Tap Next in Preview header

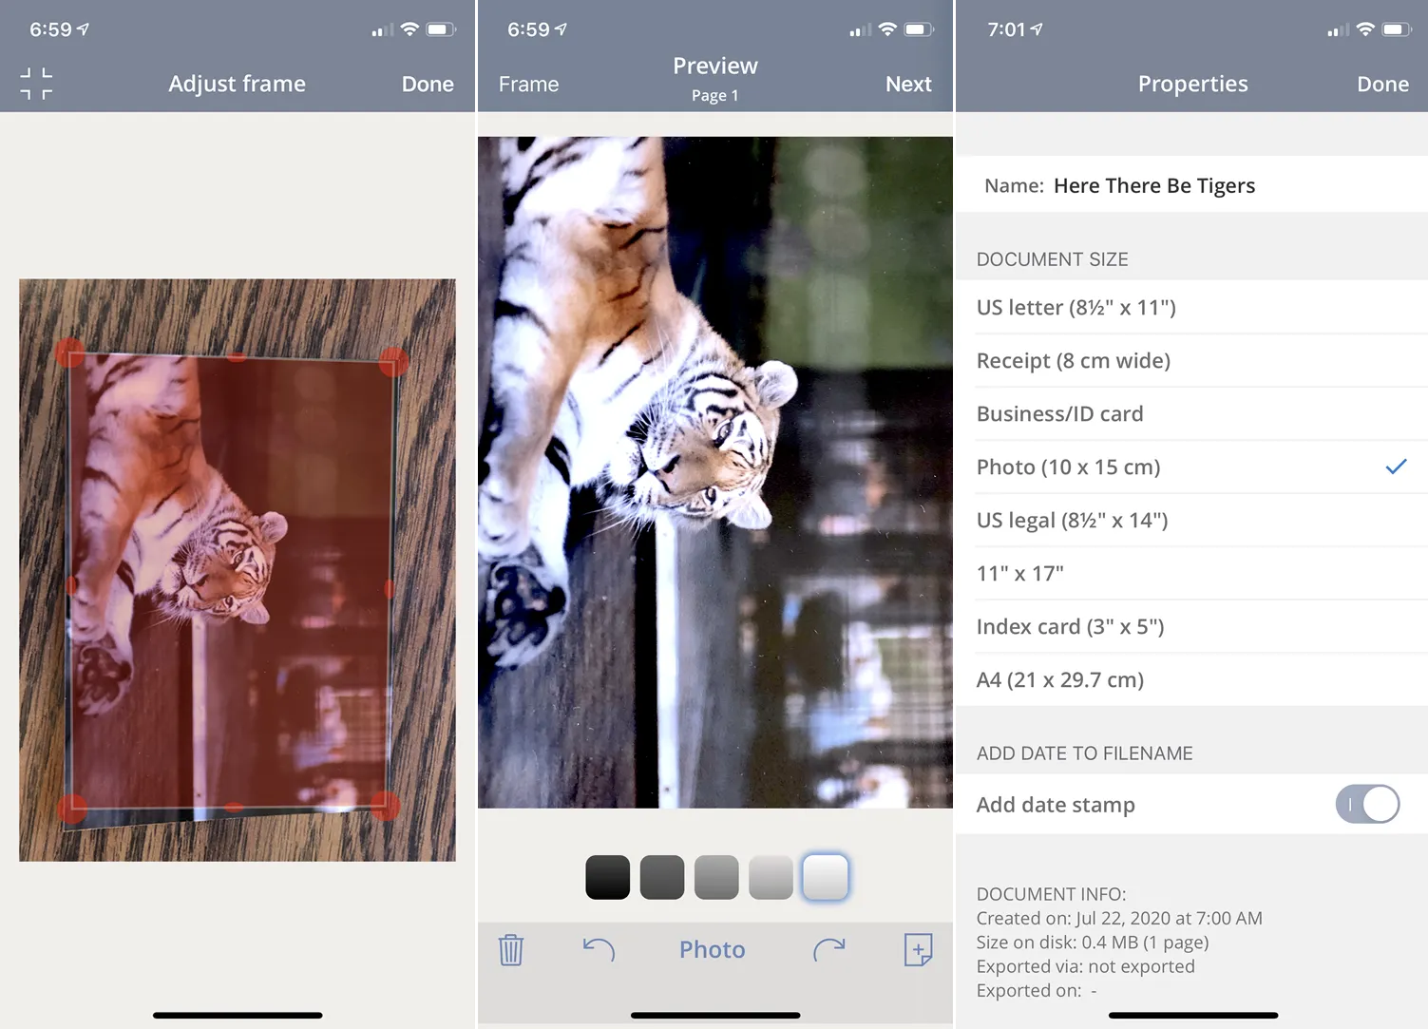pos(907,84)
